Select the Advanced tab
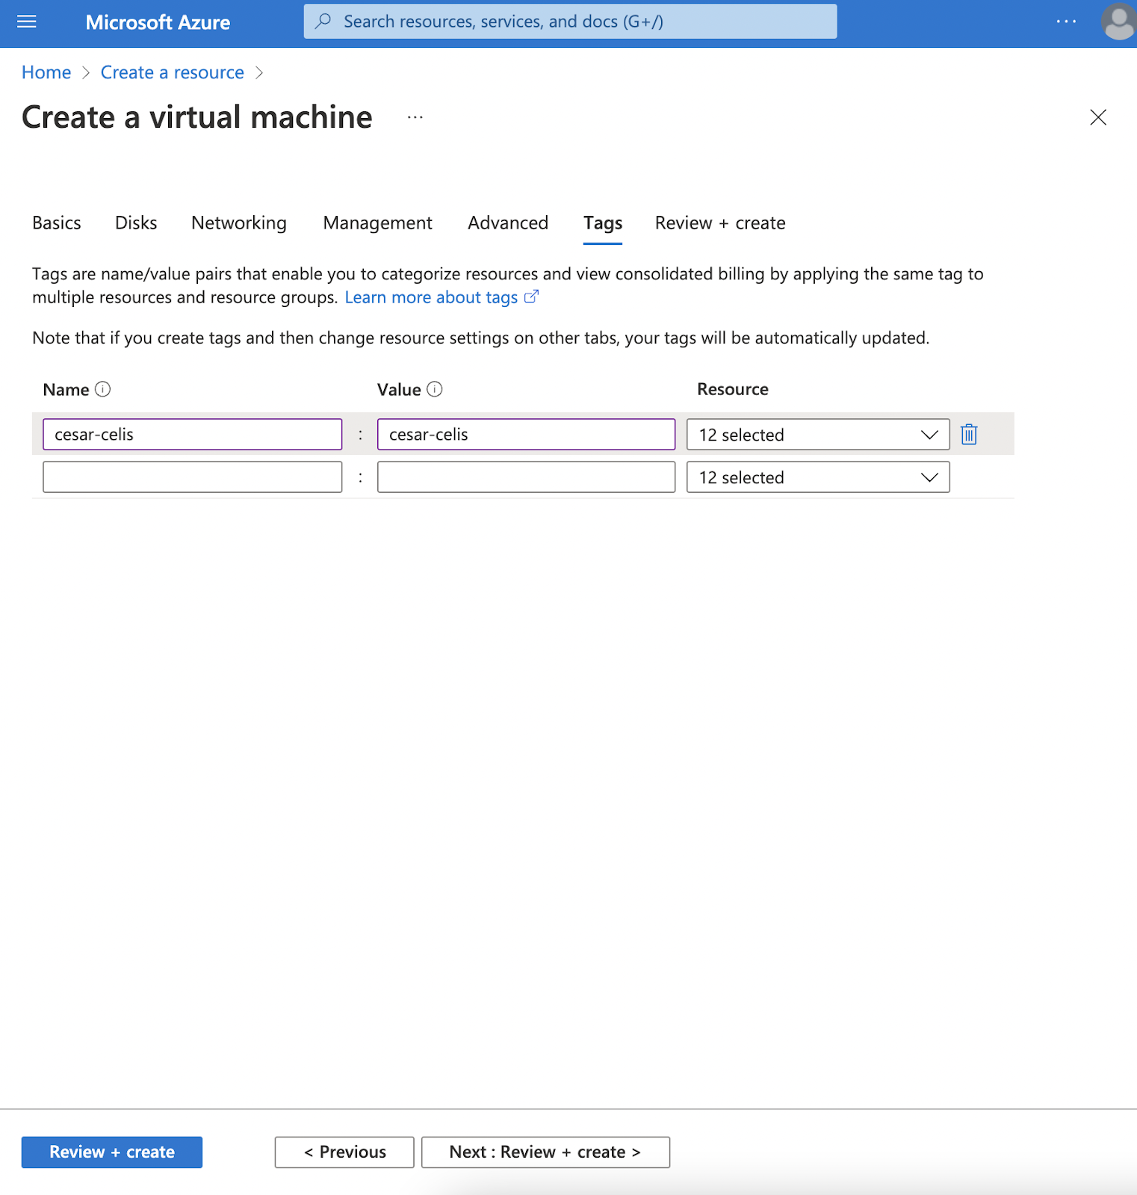The width and height of the screenshot is (1137, 1195). click(508, 223)
